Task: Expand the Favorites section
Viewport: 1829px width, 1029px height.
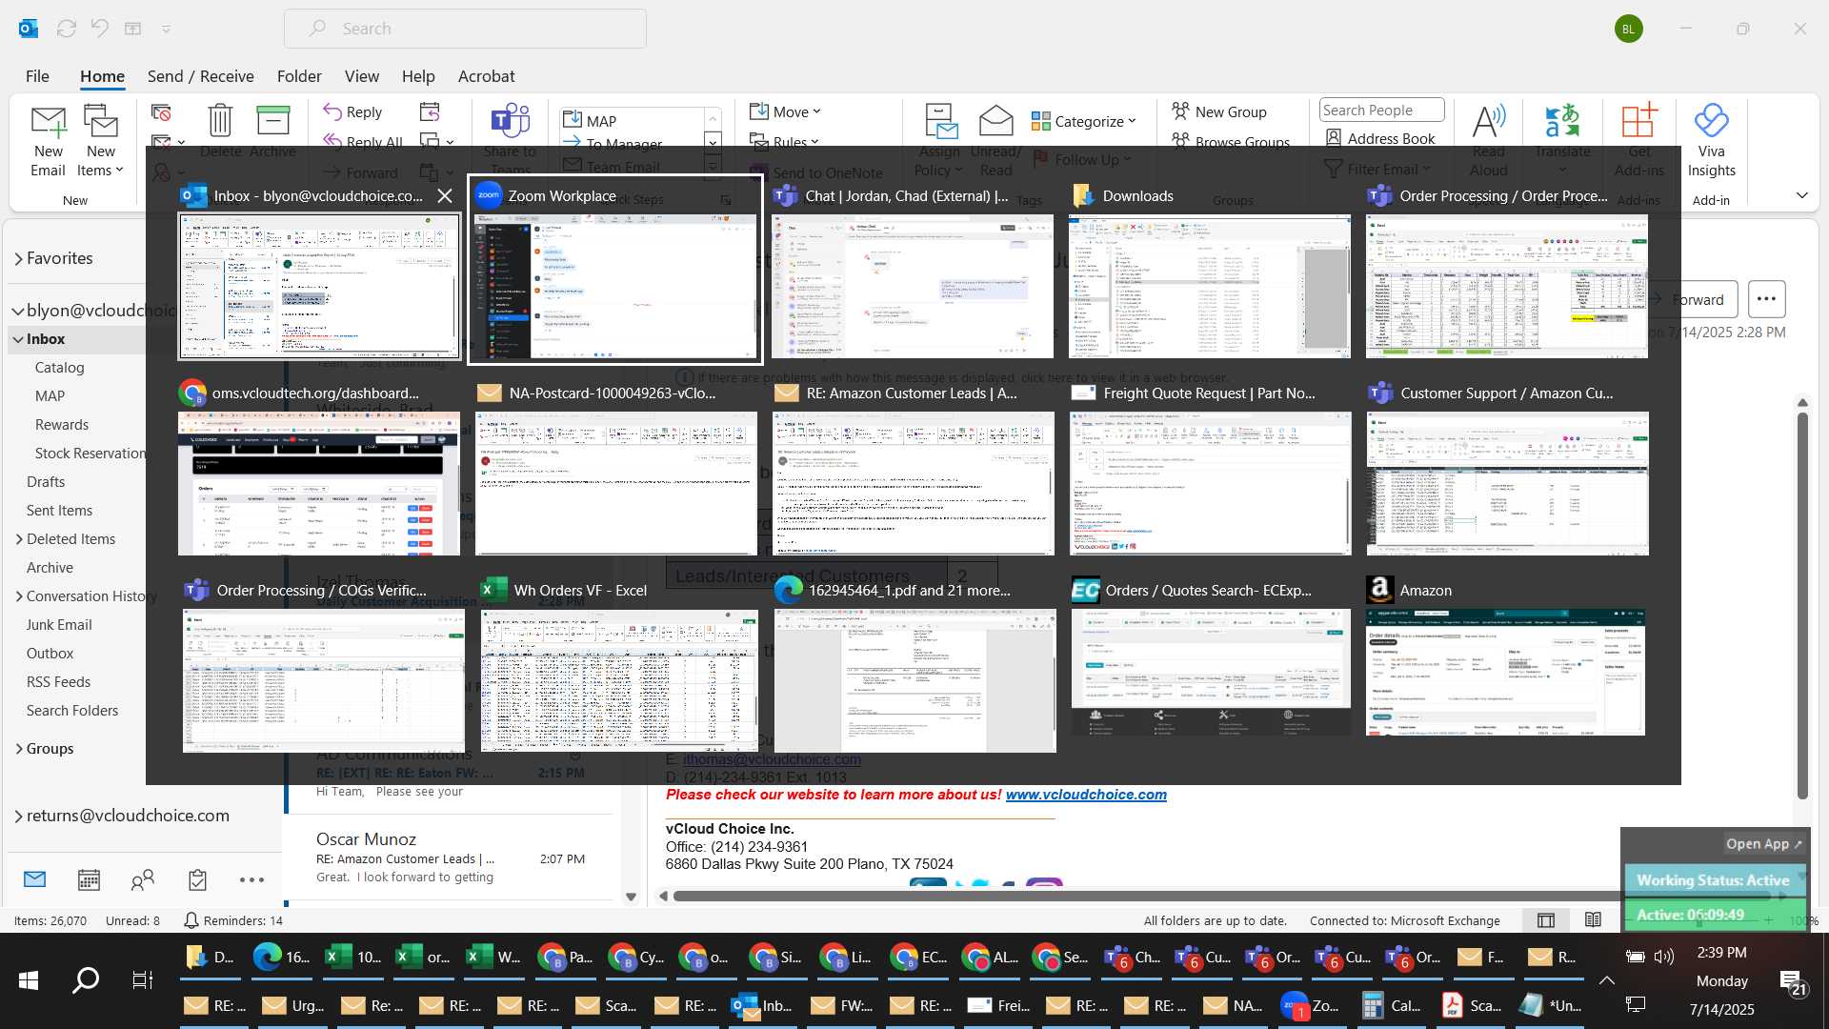Action: [x=19, y=259]
